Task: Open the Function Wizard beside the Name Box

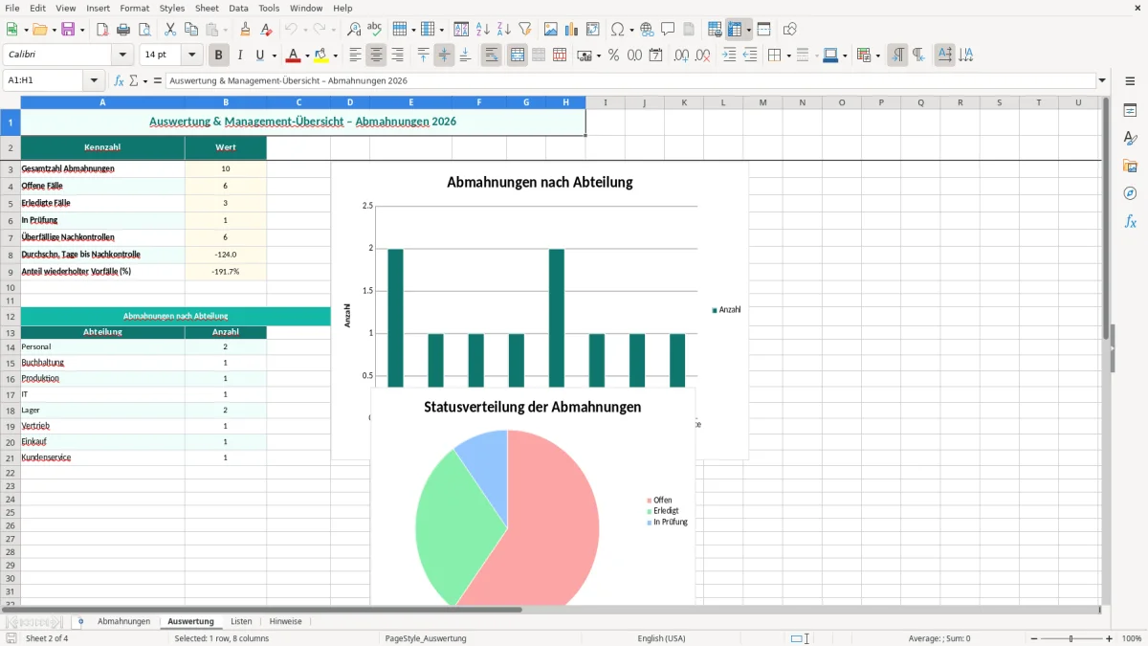Action: click(119, 81)
